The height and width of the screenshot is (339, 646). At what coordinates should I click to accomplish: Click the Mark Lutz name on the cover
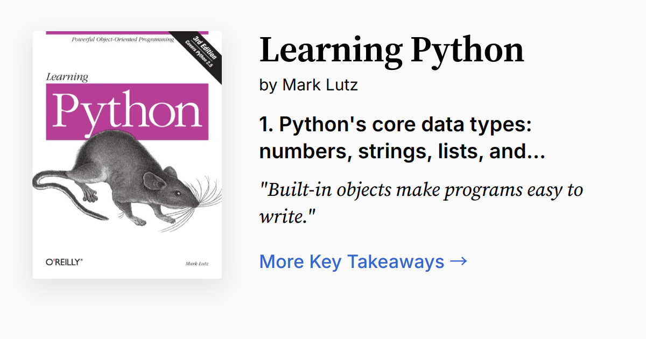coord(196,264)
